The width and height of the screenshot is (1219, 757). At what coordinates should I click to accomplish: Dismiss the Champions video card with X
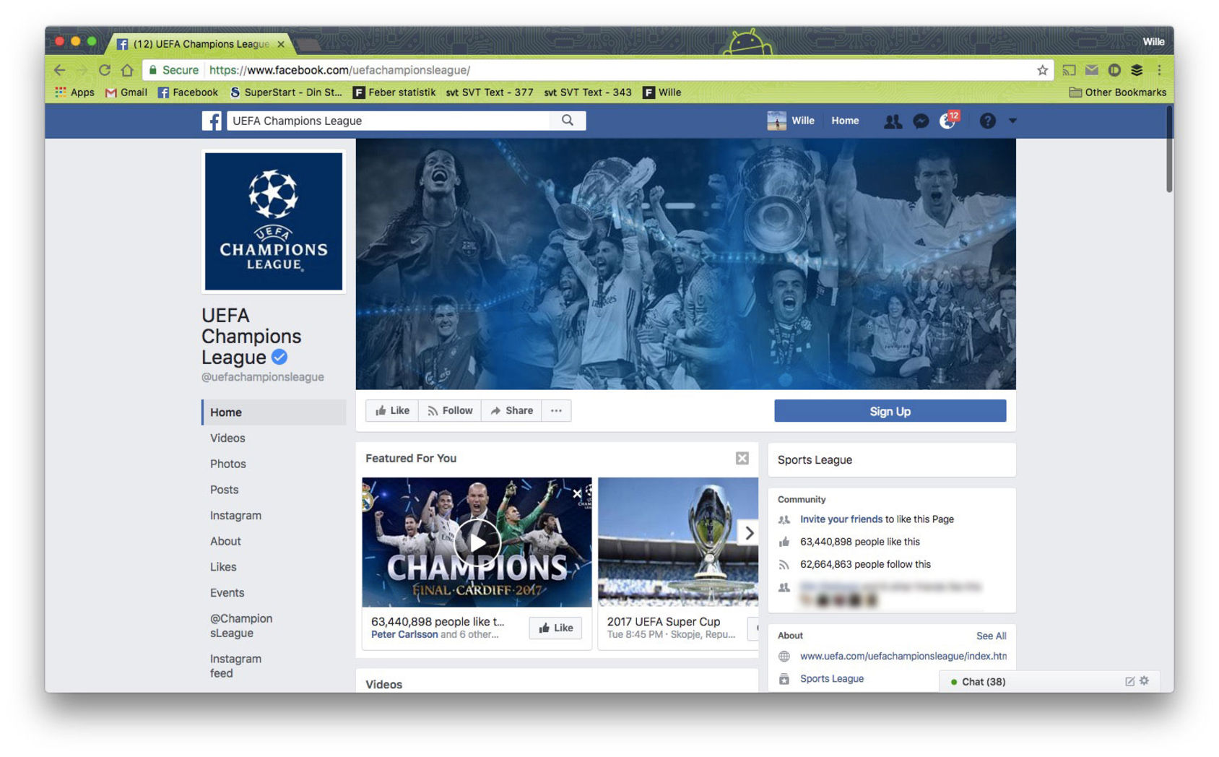577,494
